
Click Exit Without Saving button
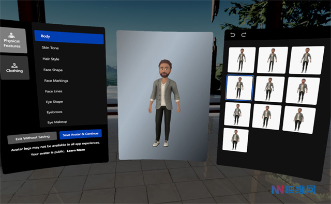pyautogui.click(x=32, y=138)
